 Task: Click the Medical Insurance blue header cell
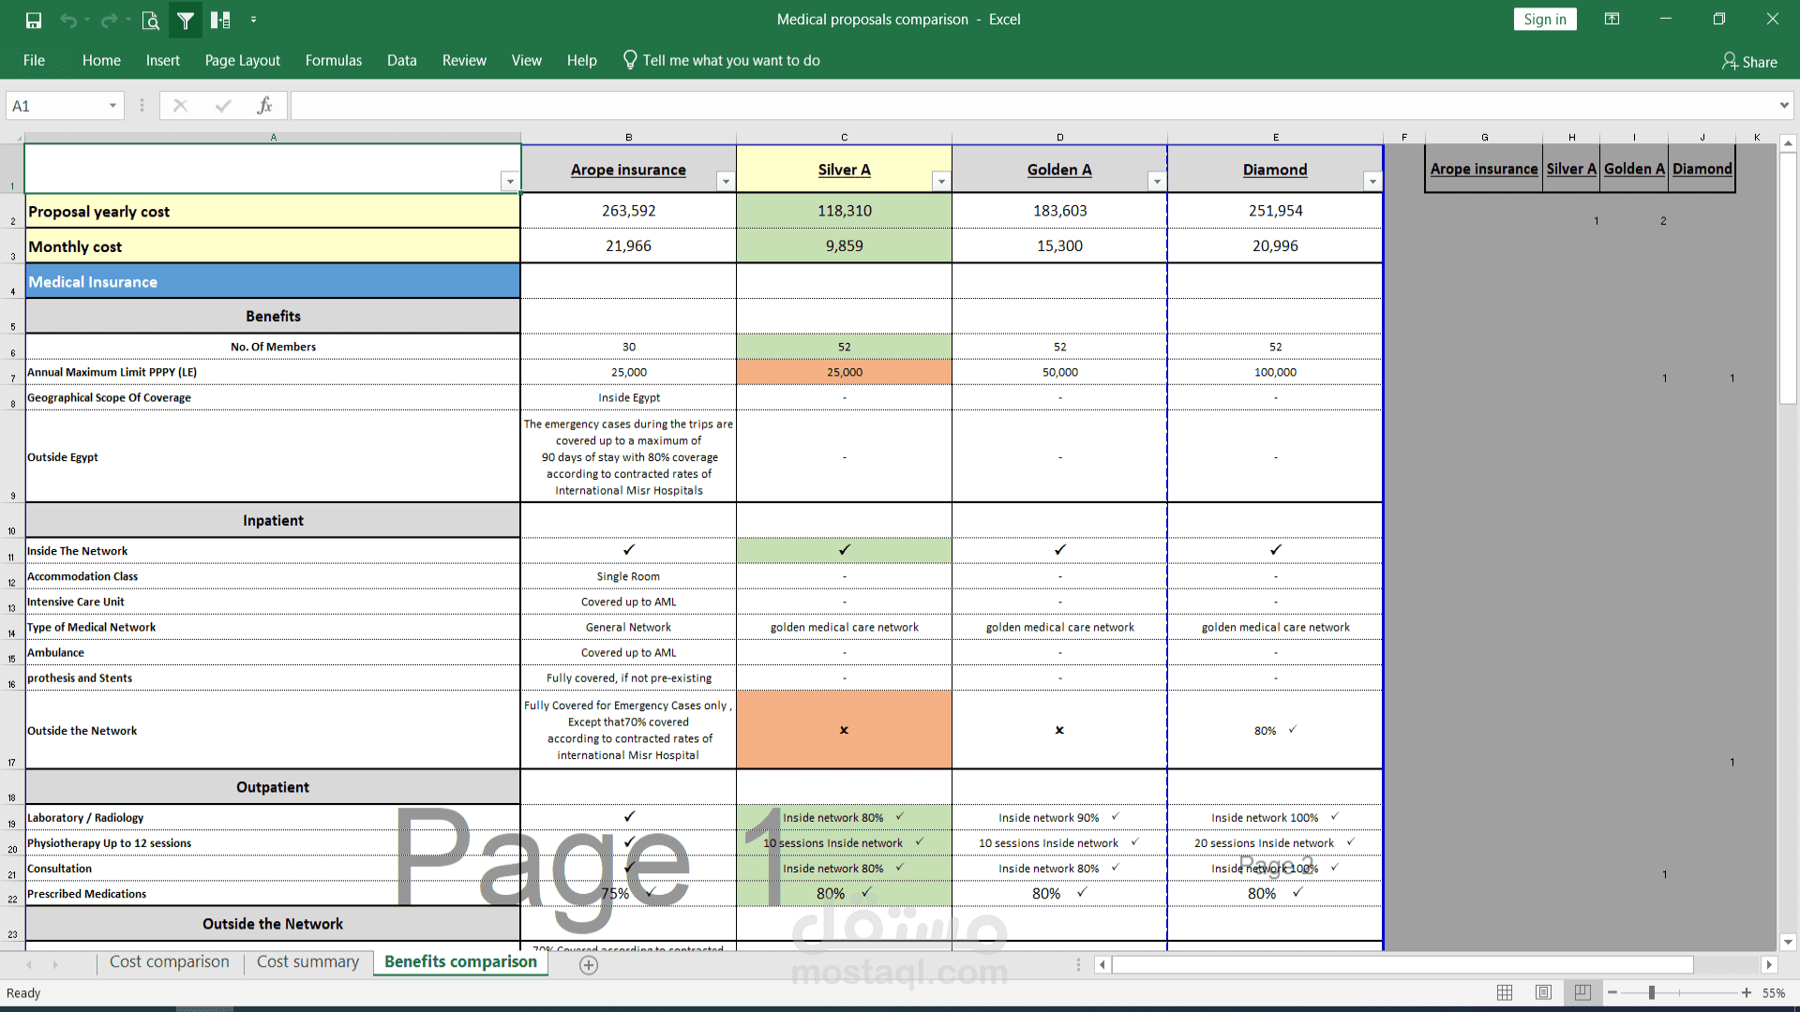pos(273,282)
